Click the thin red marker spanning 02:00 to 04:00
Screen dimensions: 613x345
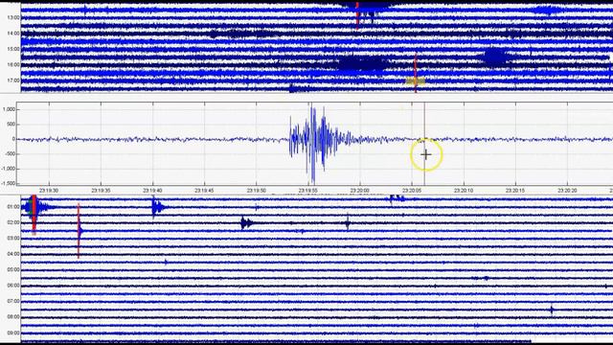click(79, 231)
